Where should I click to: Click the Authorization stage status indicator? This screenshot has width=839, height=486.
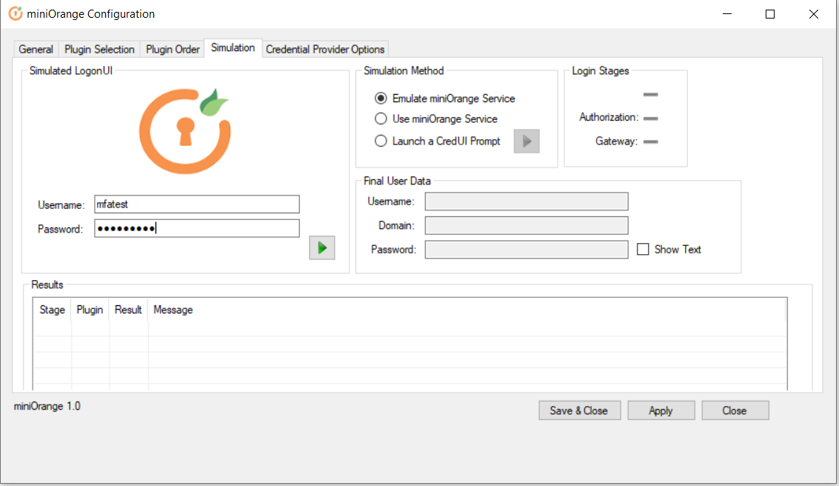651,118
